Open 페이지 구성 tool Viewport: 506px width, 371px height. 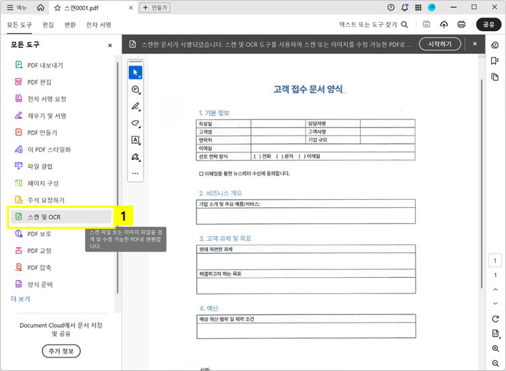[61, 183]
